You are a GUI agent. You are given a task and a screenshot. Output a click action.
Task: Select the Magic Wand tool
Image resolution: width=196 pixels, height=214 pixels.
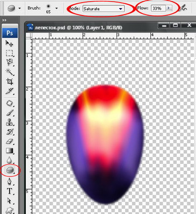point(9,72)
